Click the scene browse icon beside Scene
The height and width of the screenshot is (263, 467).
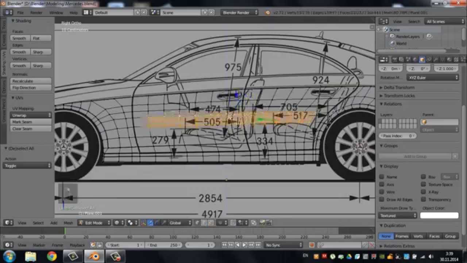point(155,12)
